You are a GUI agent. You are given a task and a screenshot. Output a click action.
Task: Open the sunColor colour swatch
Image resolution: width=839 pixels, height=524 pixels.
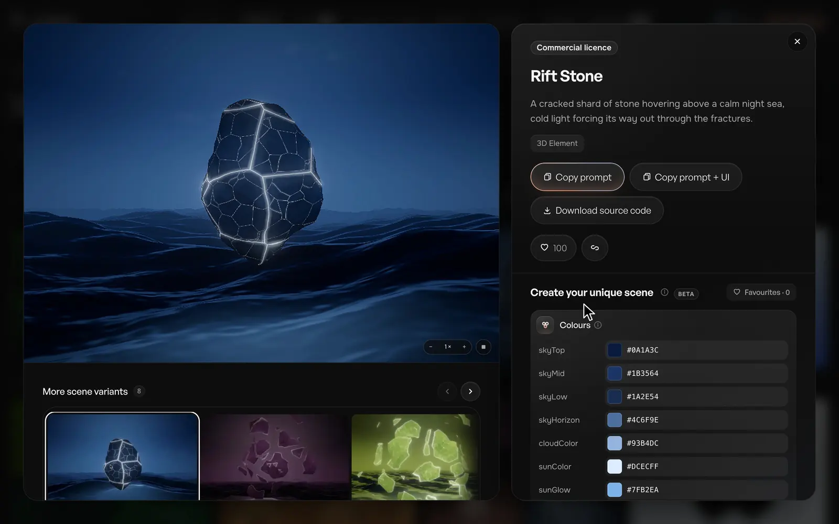click(x=615, y=466)
